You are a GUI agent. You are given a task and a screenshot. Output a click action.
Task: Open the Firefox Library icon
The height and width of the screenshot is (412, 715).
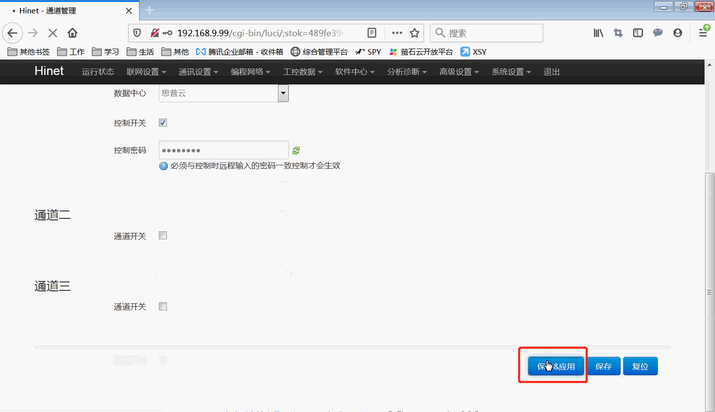click(598, 33)
